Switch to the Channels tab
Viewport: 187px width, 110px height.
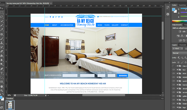pyautogui.click(x=183, y=45)
